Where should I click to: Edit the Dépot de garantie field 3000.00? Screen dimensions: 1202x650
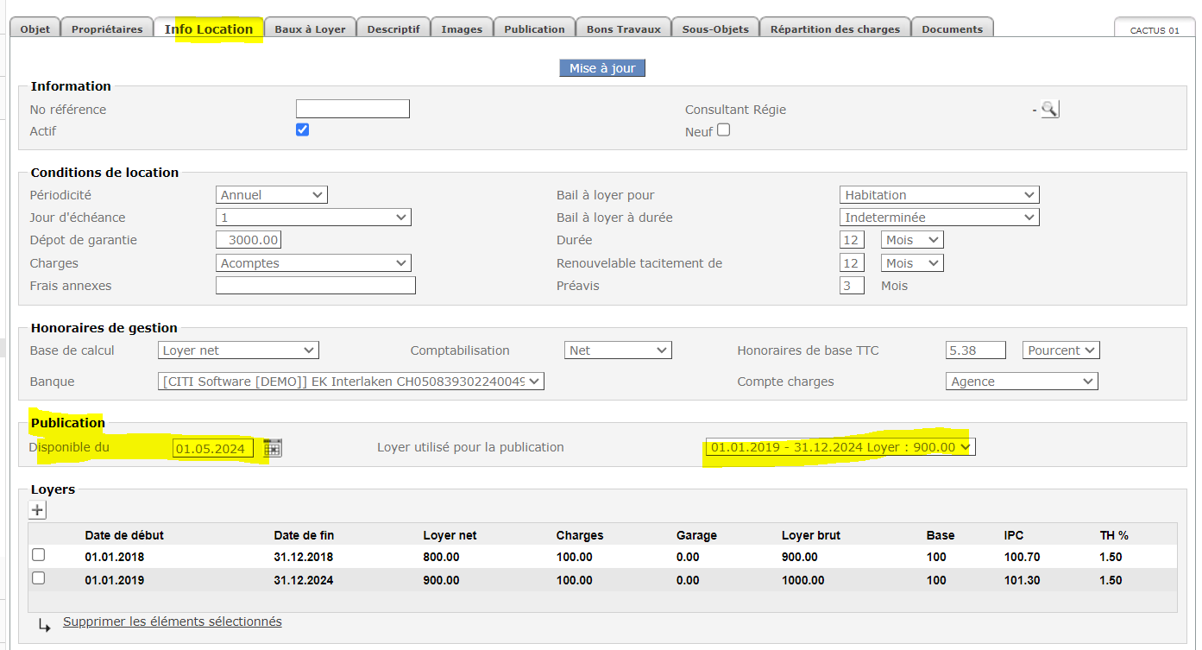(249, 240)
